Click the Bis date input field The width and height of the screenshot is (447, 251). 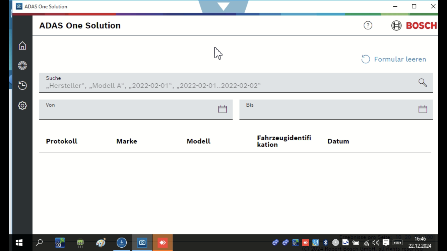336,109
